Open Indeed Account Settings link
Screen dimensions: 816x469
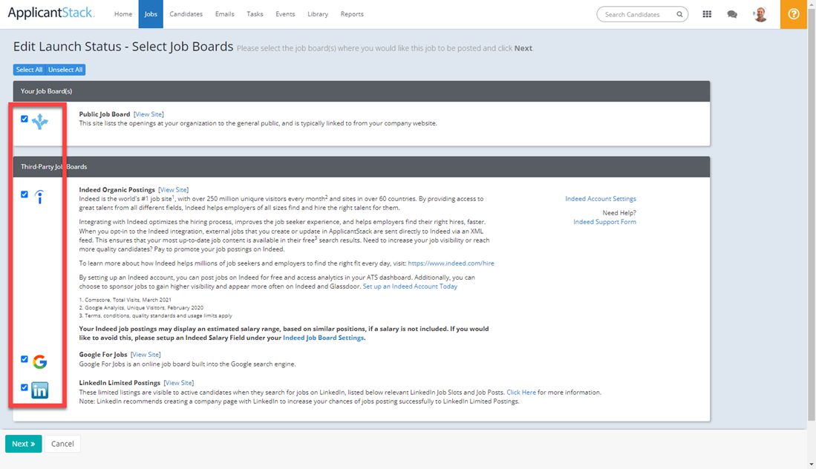[x=600, y=198]
